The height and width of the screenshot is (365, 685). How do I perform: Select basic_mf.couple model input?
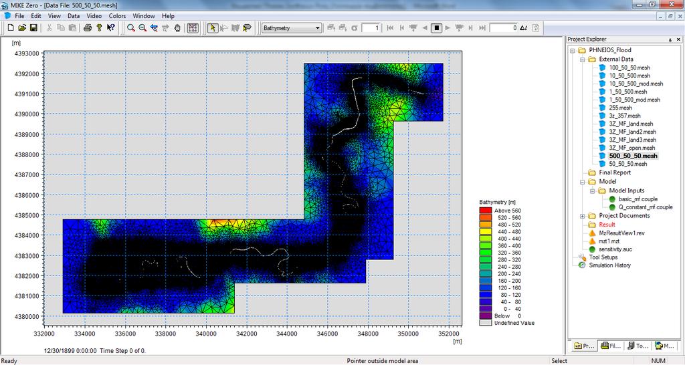click(638, 199)
